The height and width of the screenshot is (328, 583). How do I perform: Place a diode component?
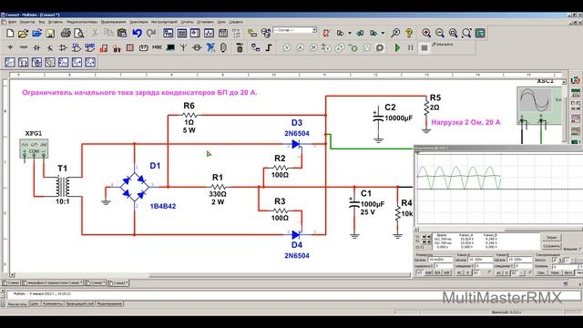point(36,47)
